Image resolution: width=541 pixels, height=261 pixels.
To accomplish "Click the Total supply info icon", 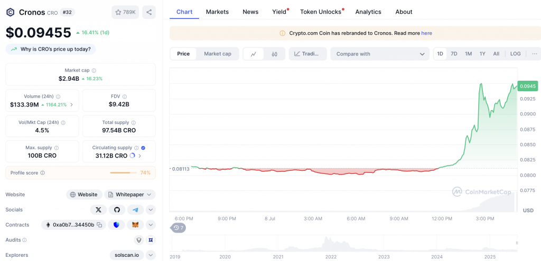I will 134,122.
